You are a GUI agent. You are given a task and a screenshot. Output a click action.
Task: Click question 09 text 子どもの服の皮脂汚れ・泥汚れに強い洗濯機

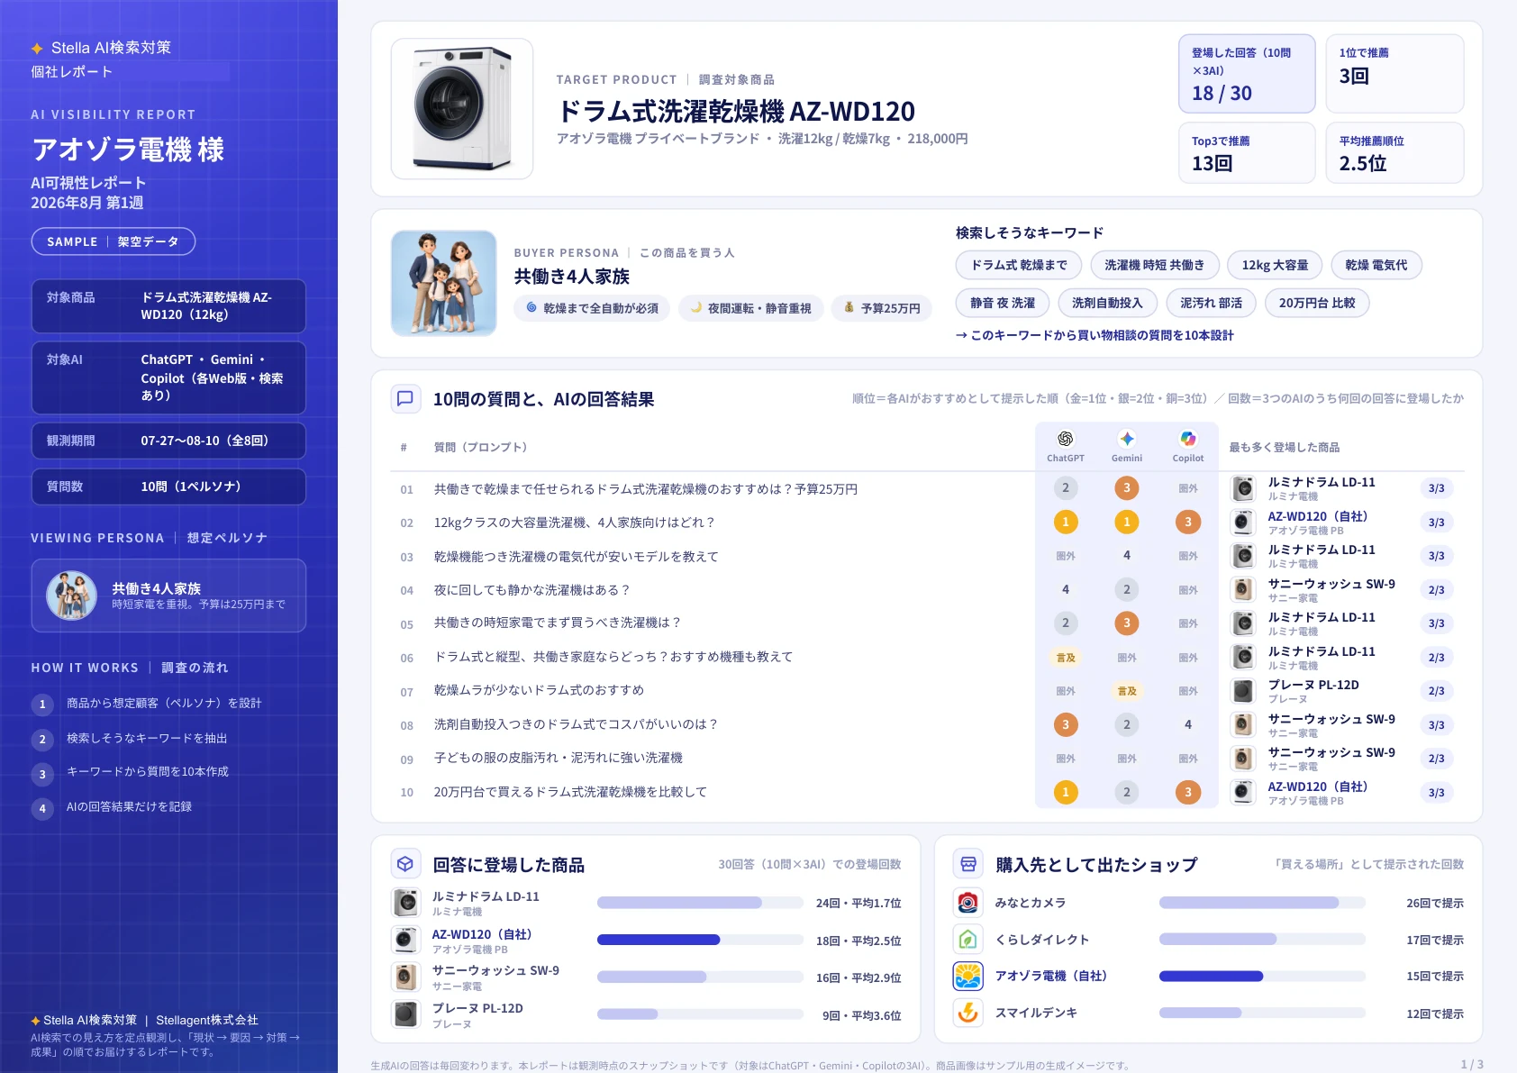(559, 759)
